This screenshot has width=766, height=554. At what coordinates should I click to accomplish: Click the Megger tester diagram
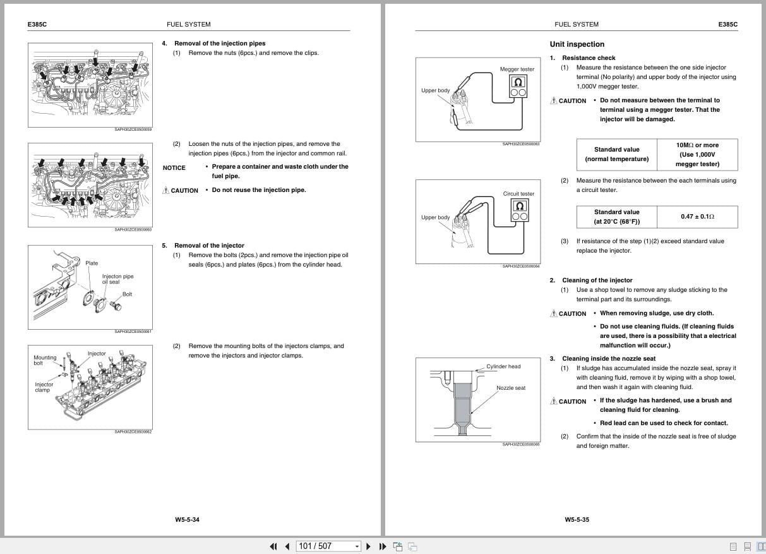pos(478,99)
